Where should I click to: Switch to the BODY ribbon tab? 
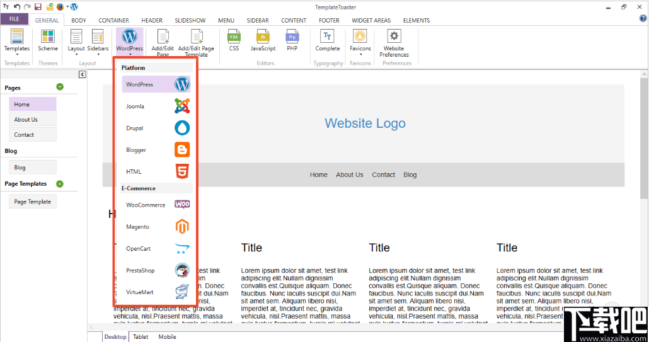pyautogui.click(x=79, y=20)
